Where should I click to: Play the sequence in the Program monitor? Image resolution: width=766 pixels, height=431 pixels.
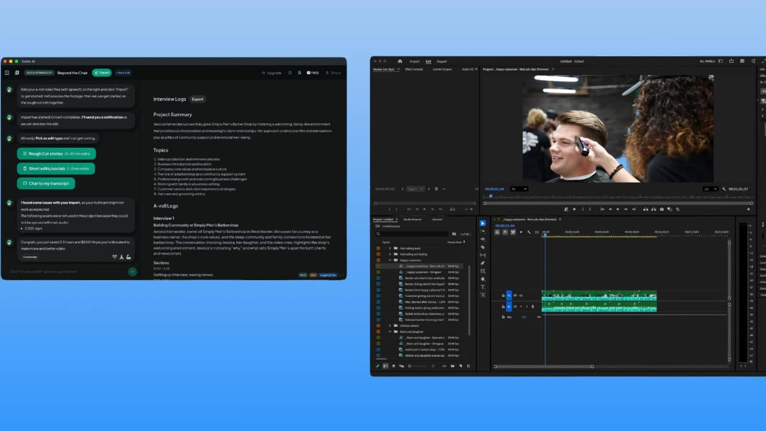pyautogui.click(x=618, y=209)
